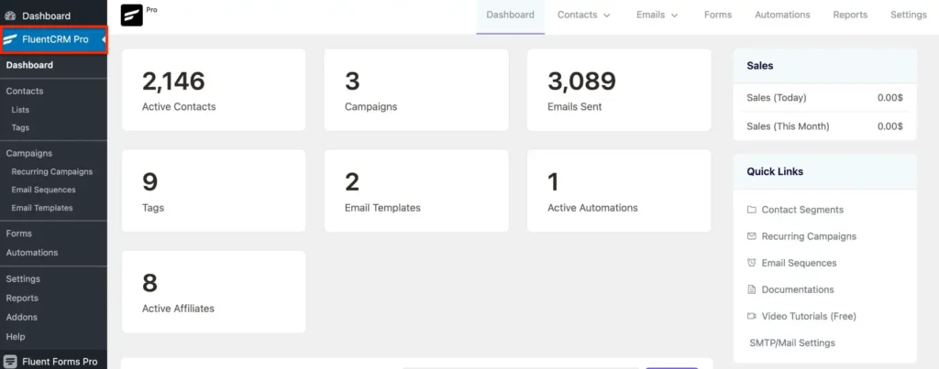Viewport: 939px width, 369px height.
Task: Open the Active Contacts stat card
Action: click(x=214, y=90)
